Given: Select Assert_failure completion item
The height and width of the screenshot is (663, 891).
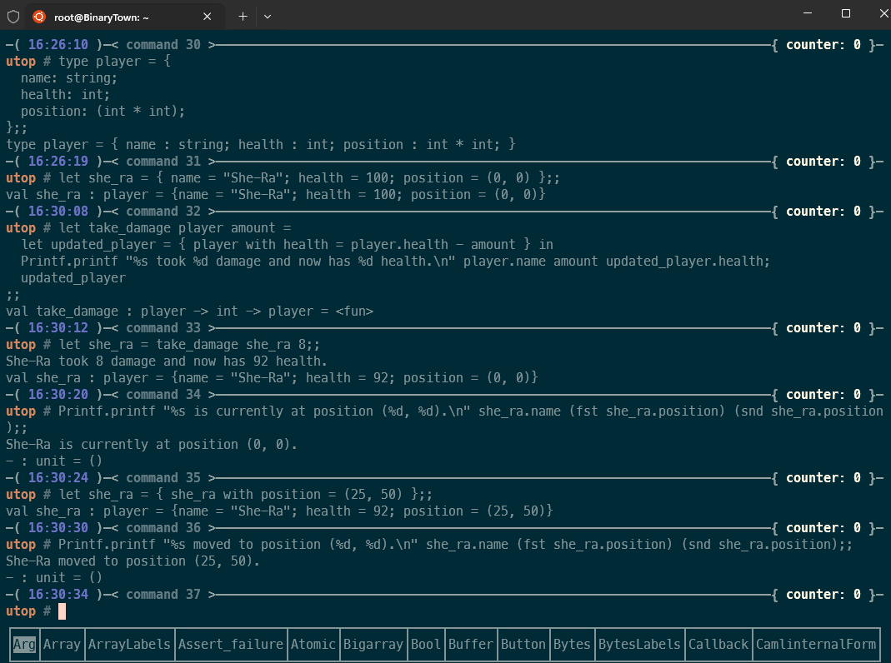Looking at the screenshot, I should (231, 644).
